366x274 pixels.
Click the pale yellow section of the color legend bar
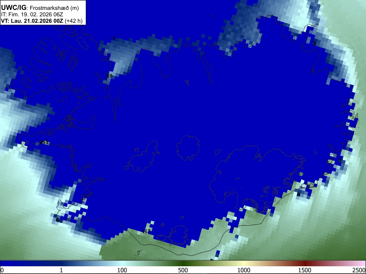pos(244,264)
